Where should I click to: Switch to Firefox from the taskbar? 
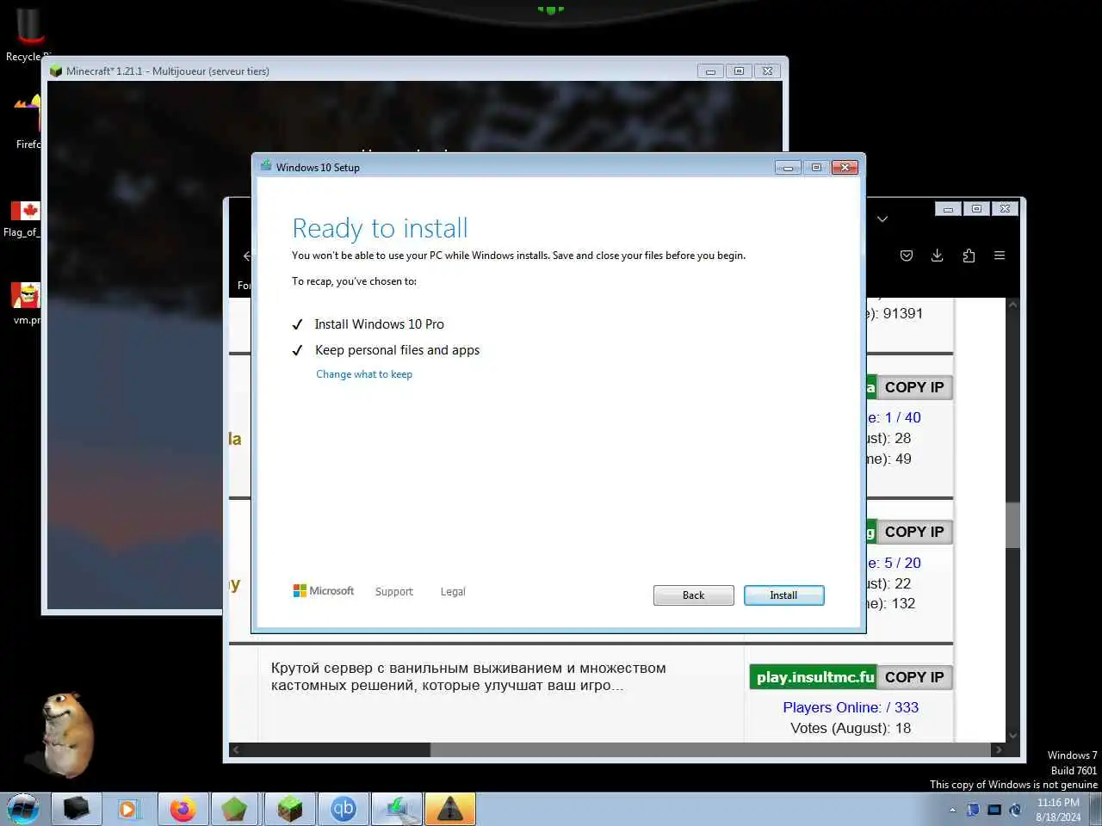183,810
